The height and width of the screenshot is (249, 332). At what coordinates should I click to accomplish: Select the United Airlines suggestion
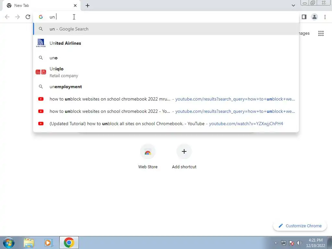(166, 43)
